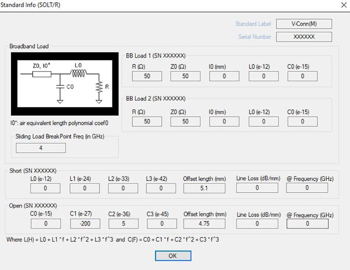350x270 pixels.
Task: Click the Z0 (Ω) field in BB Load 1
Action: click(x=185, y=76)
